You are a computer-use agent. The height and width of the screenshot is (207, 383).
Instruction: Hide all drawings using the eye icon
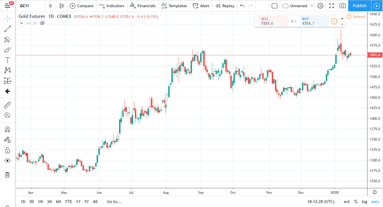(7, 160)
